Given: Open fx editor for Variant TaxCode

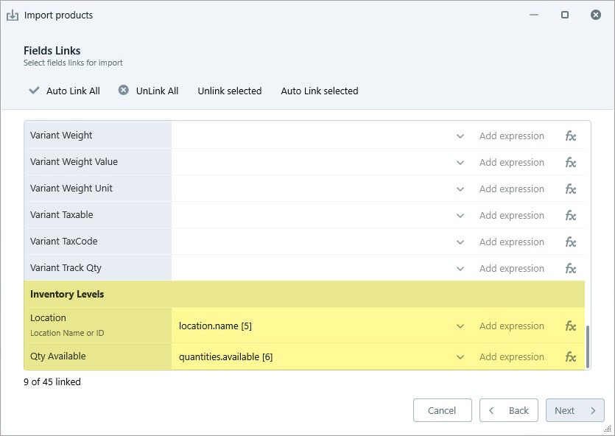Looking at the screenshot, I should pyautogui.click(x=570, y=242).
